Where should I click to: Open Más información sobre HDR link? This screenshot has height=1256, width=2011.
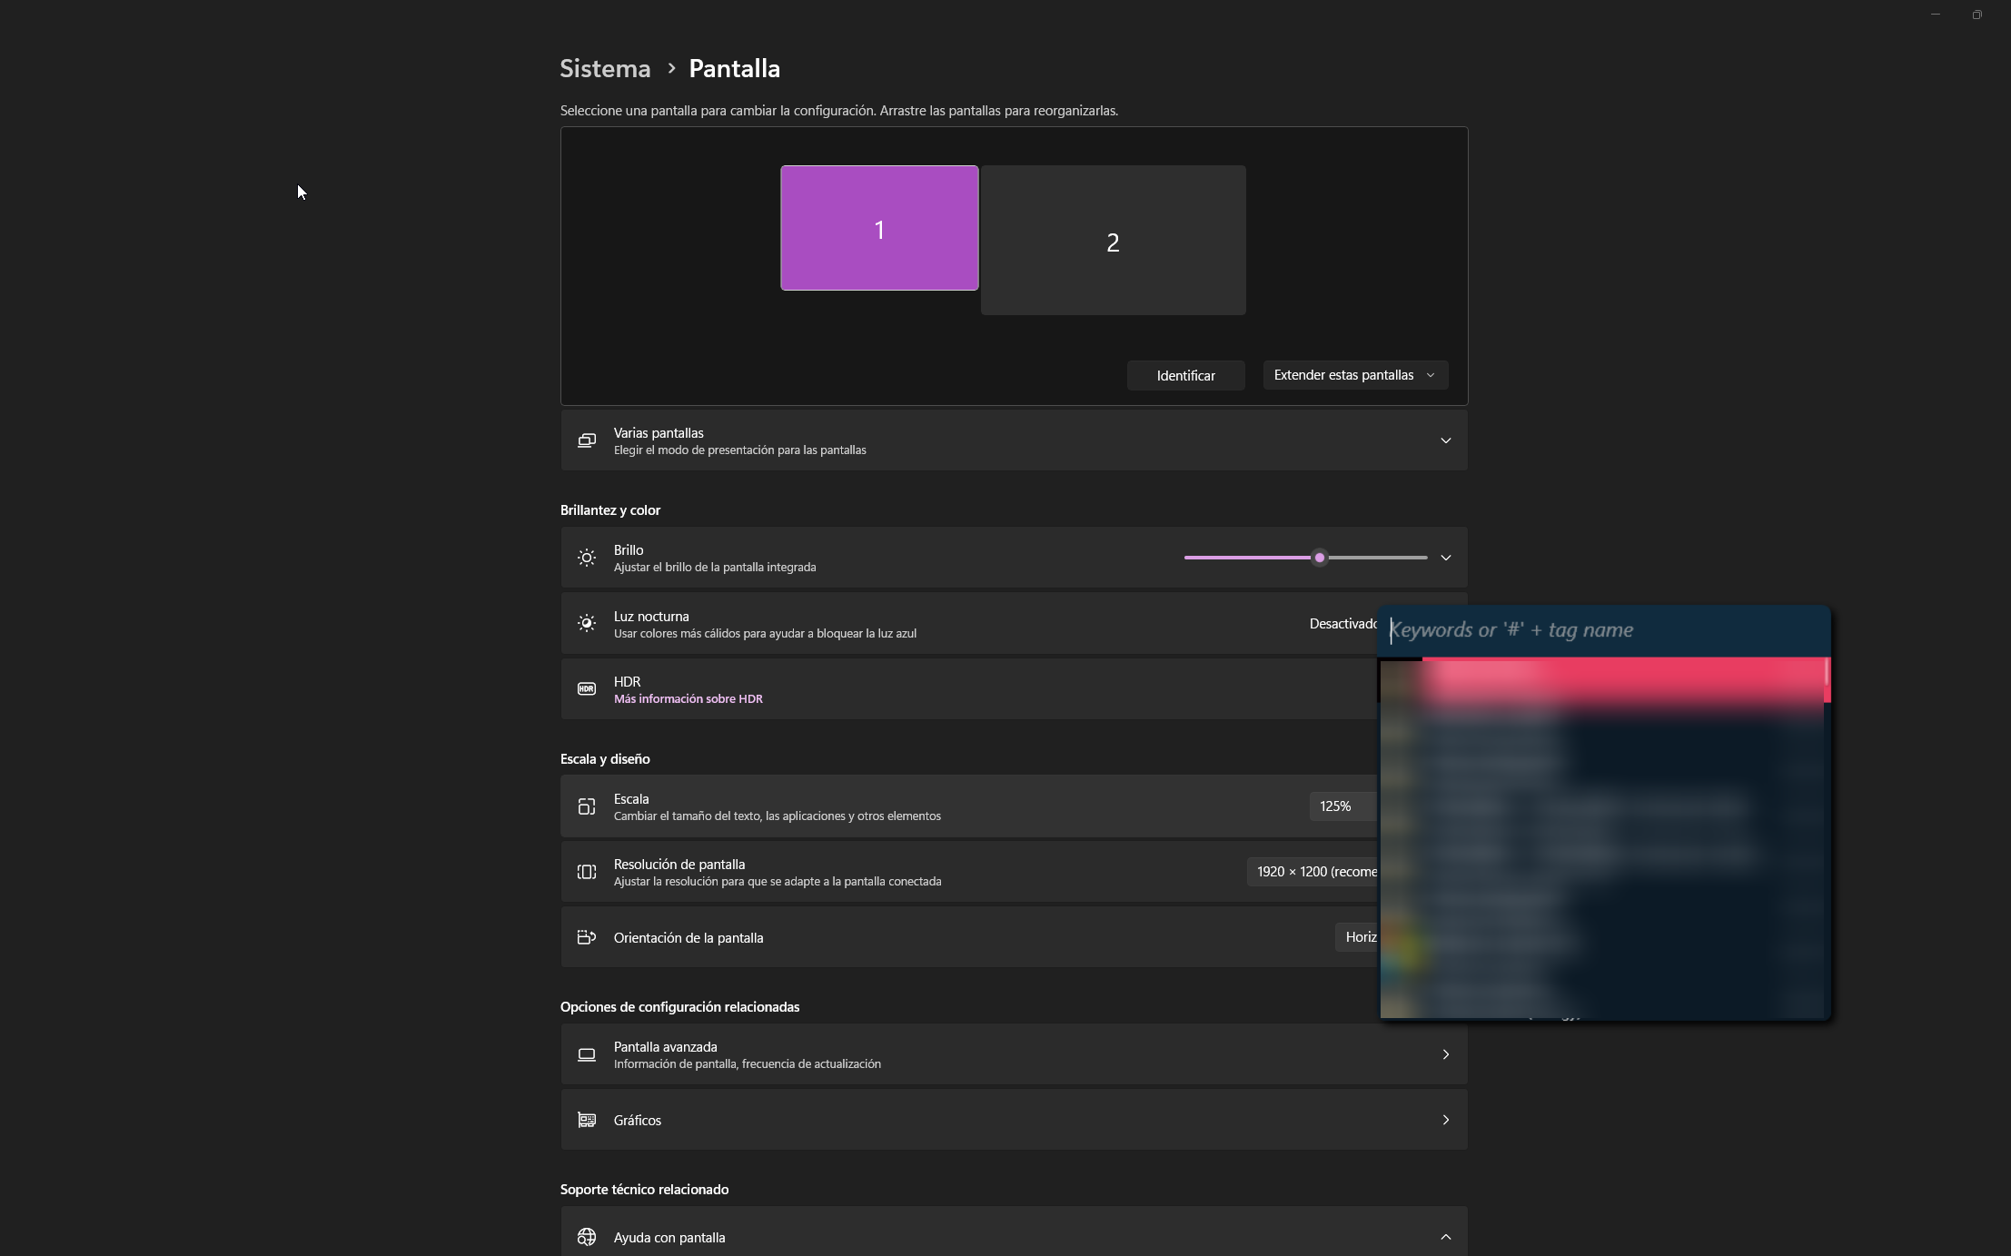688,698
